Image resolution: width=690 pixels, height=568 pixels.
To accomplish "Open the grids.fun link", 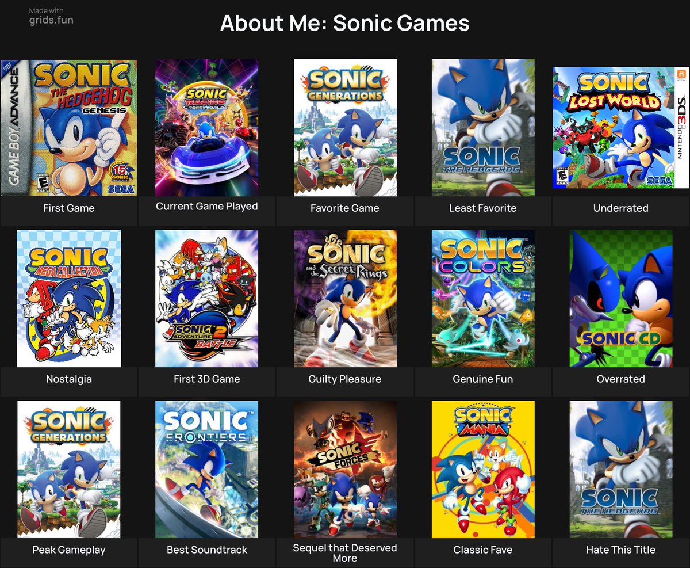I will tap(51, 20).
